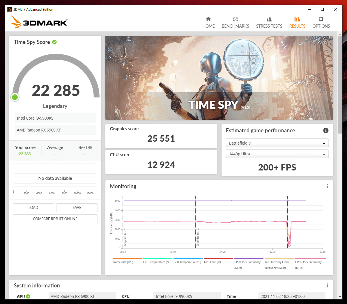
Task: Open the BENCHMARKS section
Action: pos(235,23)
